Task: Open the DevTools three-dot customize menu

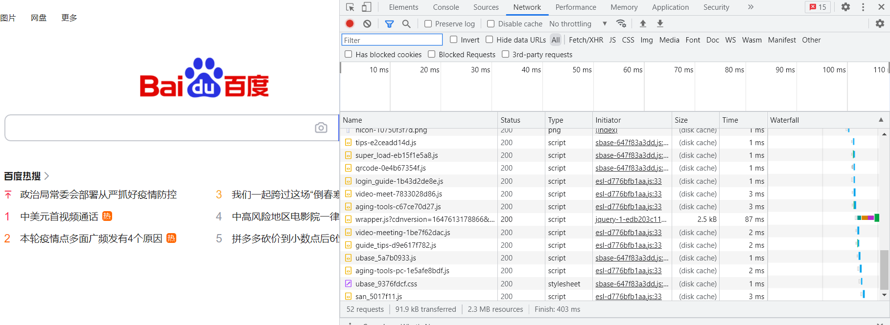Action: click(x=863, y=7)
